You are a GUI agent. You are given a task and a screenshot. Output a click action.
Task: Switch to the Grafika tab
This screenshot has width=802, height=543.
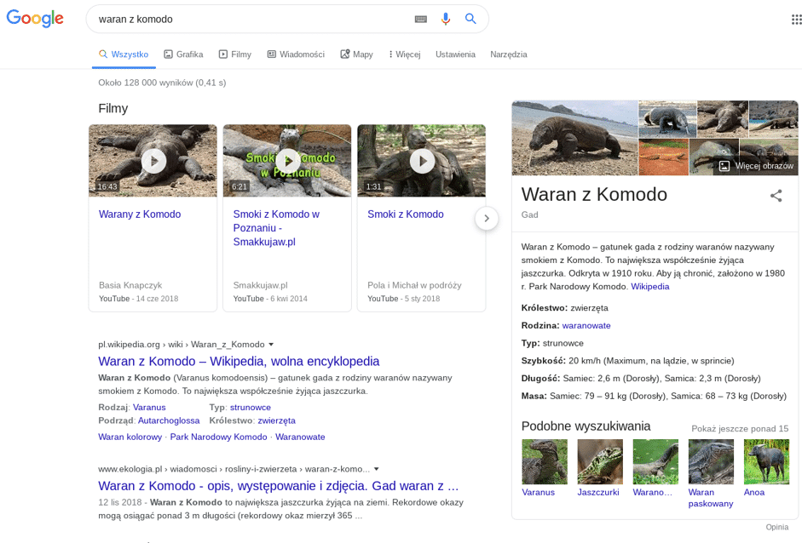tap(183, 54)
